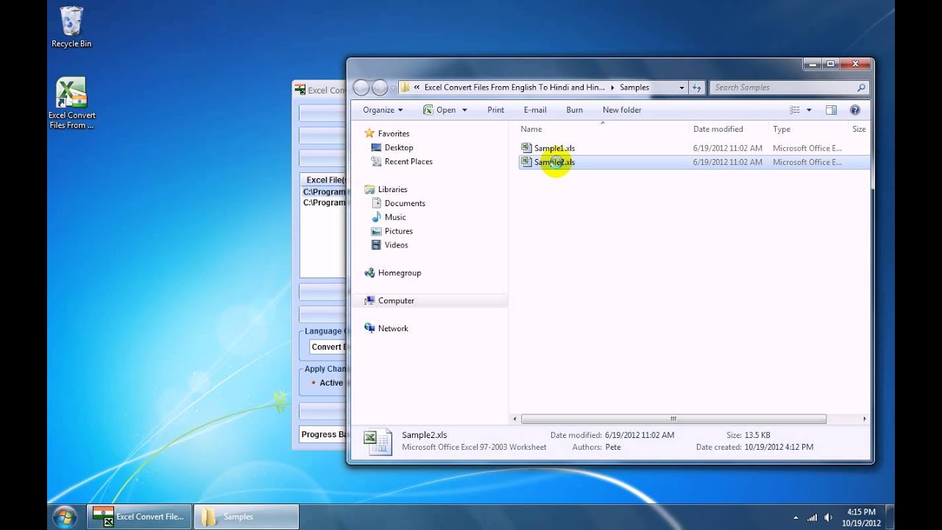Click the Excel icon on Open button
The image size is (942, 530).
coord(428,110)
